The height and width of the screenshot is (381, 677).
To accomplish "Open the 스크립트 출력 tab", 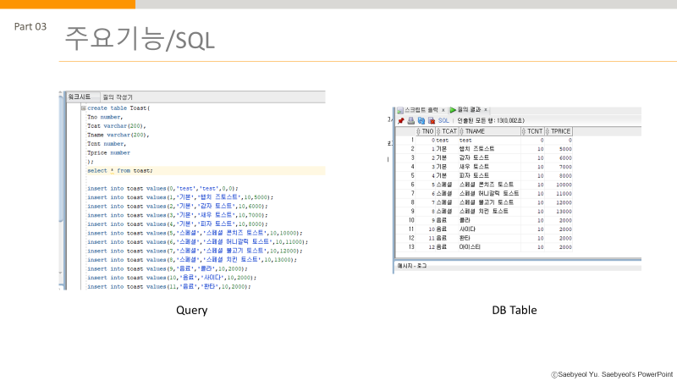I will [421, 110].
